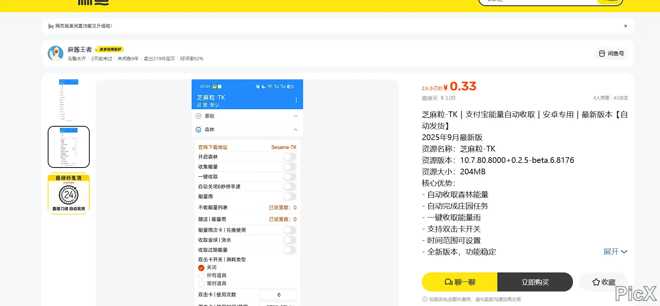Toggle 自动关闭6秒拼手速 switch
660x306 pixels.
pyautogui.click(x=290, y=187)
